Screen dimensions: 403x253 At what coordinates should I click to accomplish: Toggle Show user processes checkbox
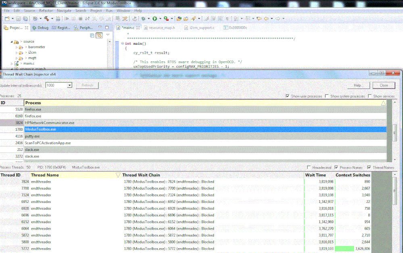(x=287, y=96)
